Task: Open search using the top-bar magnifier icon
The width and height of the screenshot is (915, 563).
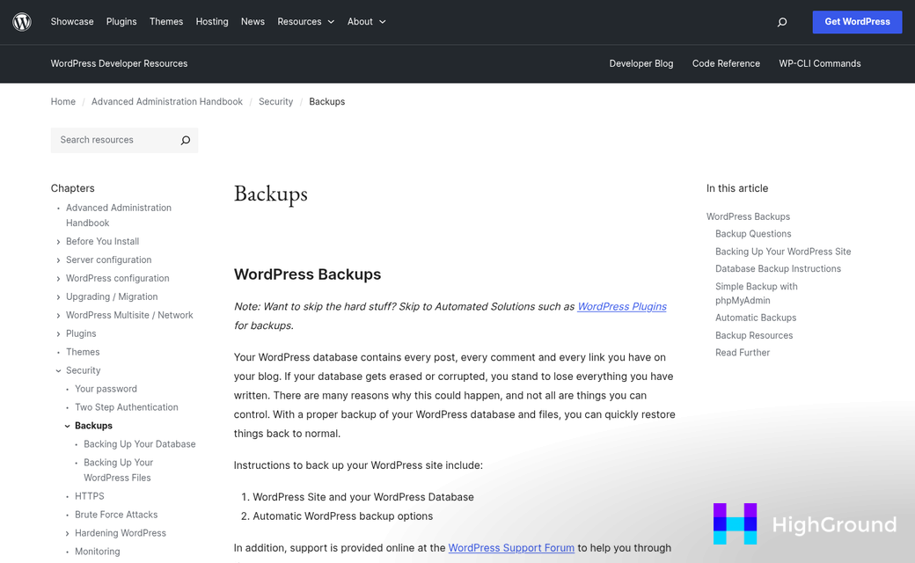Action: pyautogui.click(x=781, y=21)
